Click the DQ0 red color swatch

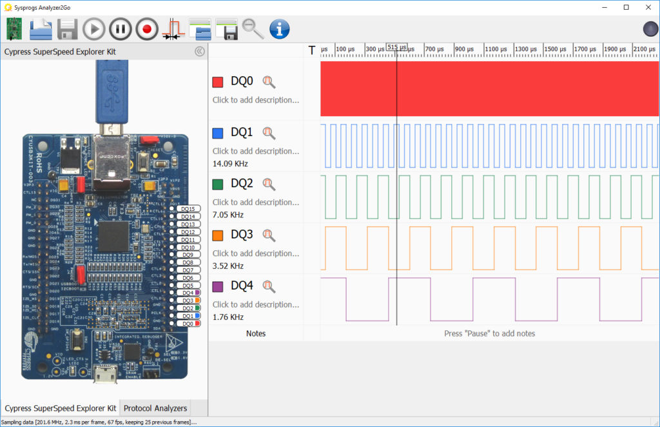pyautogui.click(x=218, y=82)
